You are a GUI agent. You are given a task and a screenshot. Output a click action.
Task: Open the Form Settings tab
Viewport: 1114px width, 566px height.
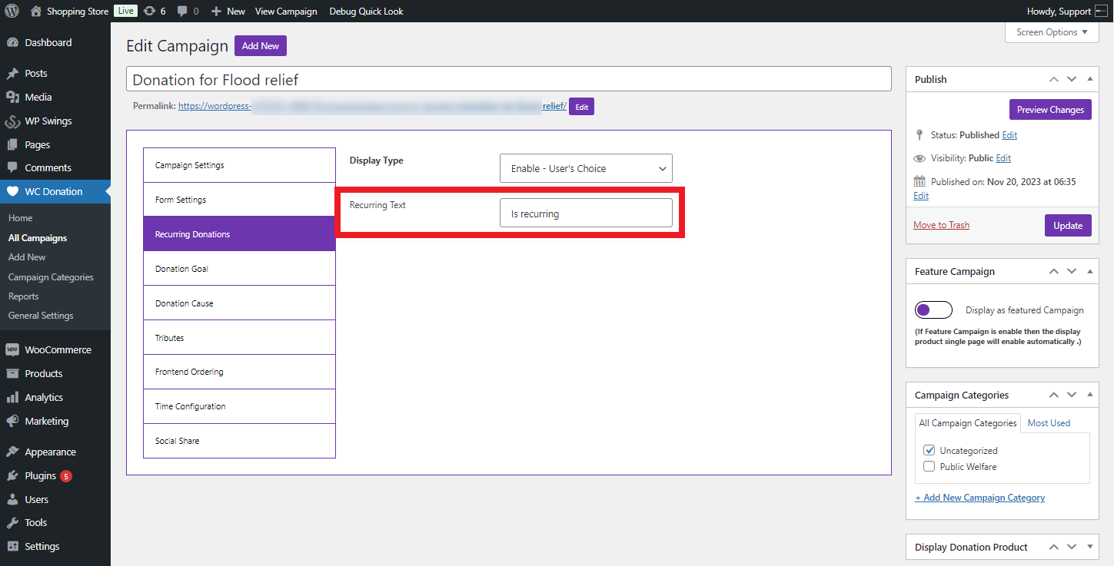pos(239,200)
